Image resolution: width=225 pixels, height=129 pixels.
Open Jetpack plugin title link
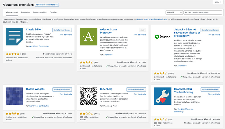click(x=187, y=33)
